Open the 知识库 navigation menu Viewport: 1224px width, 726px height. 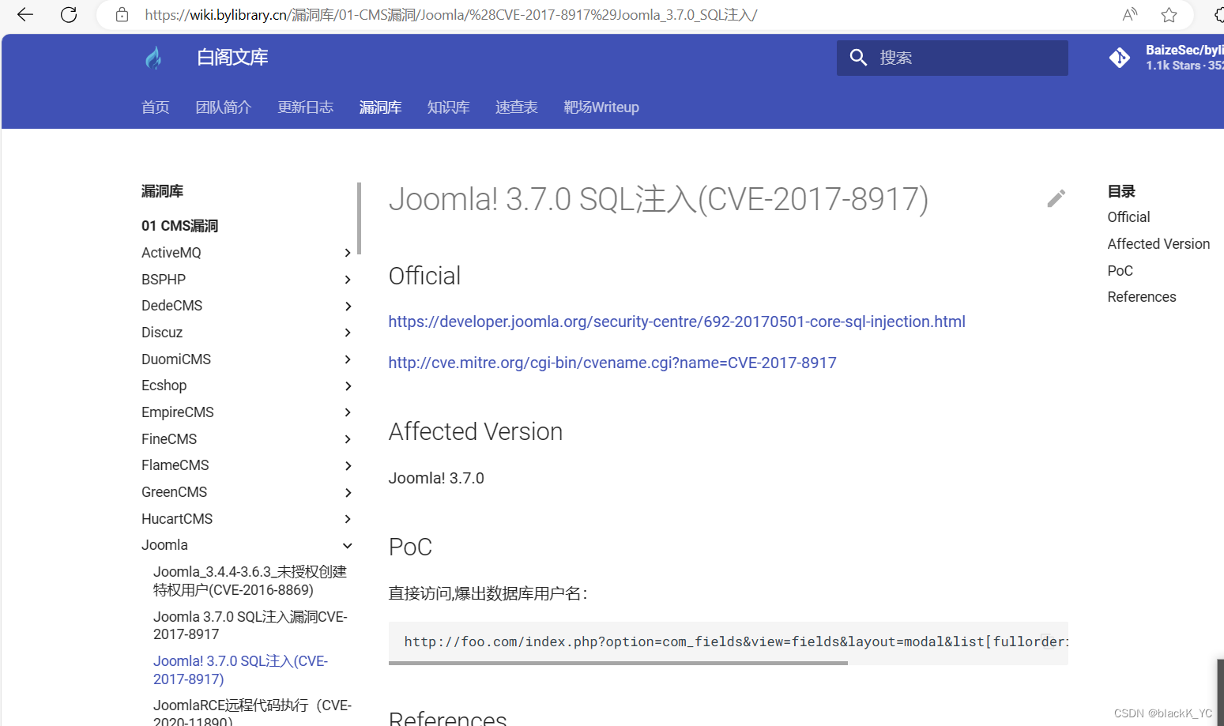(448, 107)
